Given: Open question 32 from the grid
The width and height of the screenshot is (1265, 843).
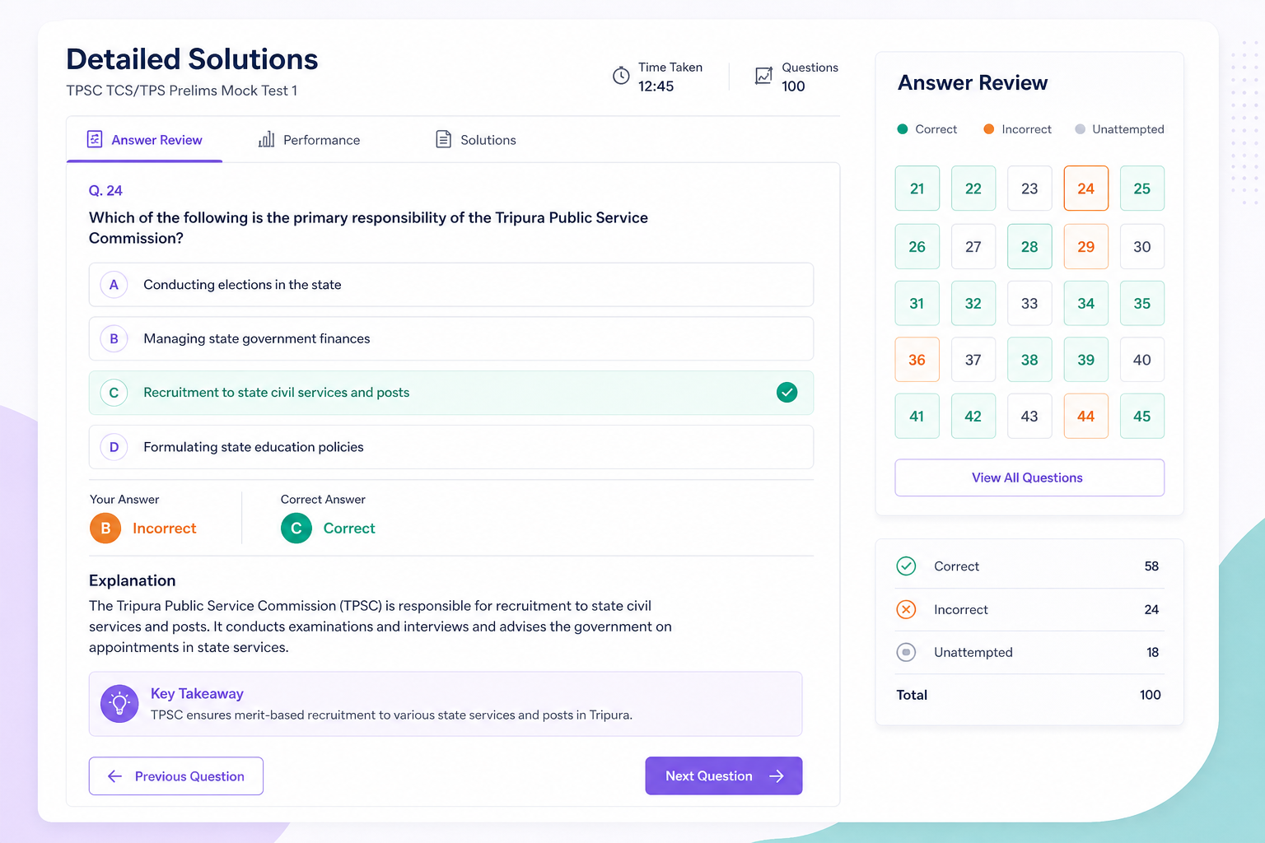Looking at the screenshot, I should (973, 304).
